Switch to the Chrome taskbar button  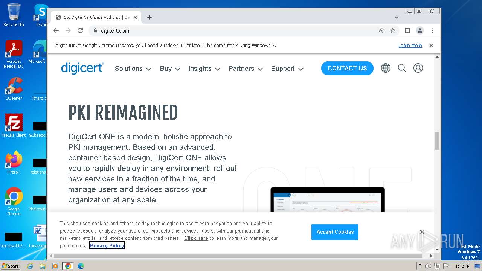(68, 266)
